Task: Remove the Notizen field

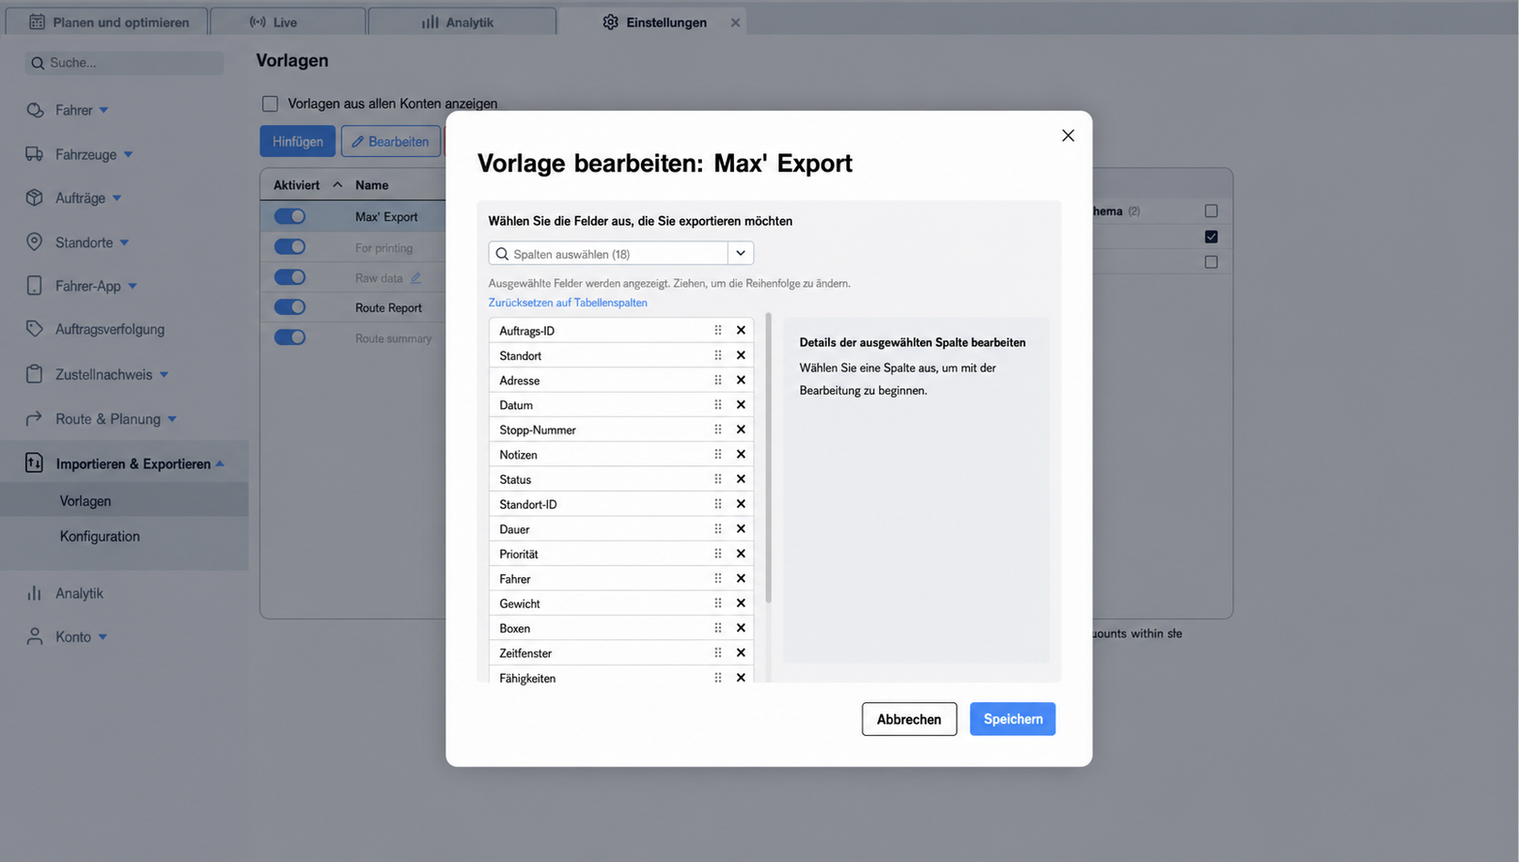Action: coord(741,454)
